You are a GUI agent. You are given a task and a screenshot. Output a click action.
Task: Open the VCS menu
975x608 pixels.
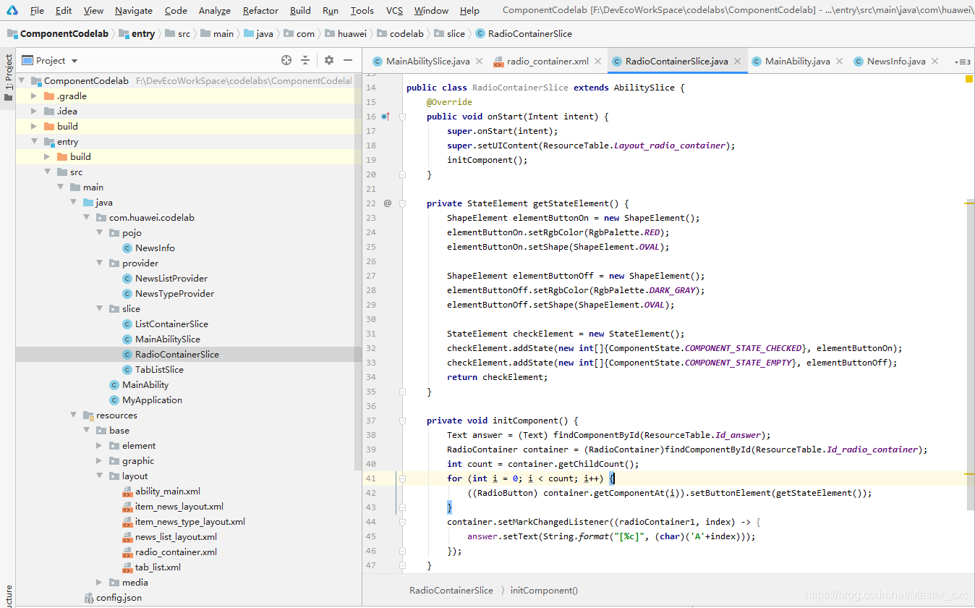[394, 10]
